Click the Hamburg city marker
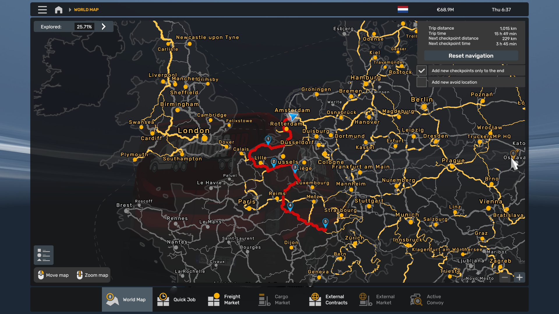This screenshot has width=559, height=314. pyautogui.click(x=366, y=84)
